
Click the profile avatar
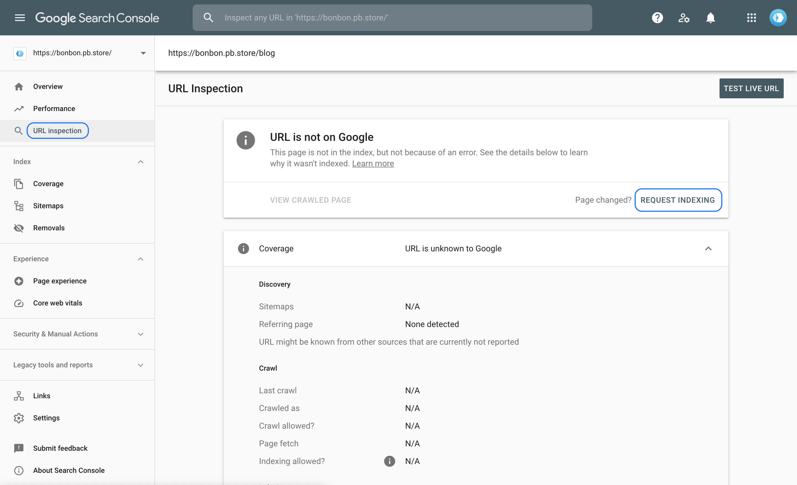point(778,18)
